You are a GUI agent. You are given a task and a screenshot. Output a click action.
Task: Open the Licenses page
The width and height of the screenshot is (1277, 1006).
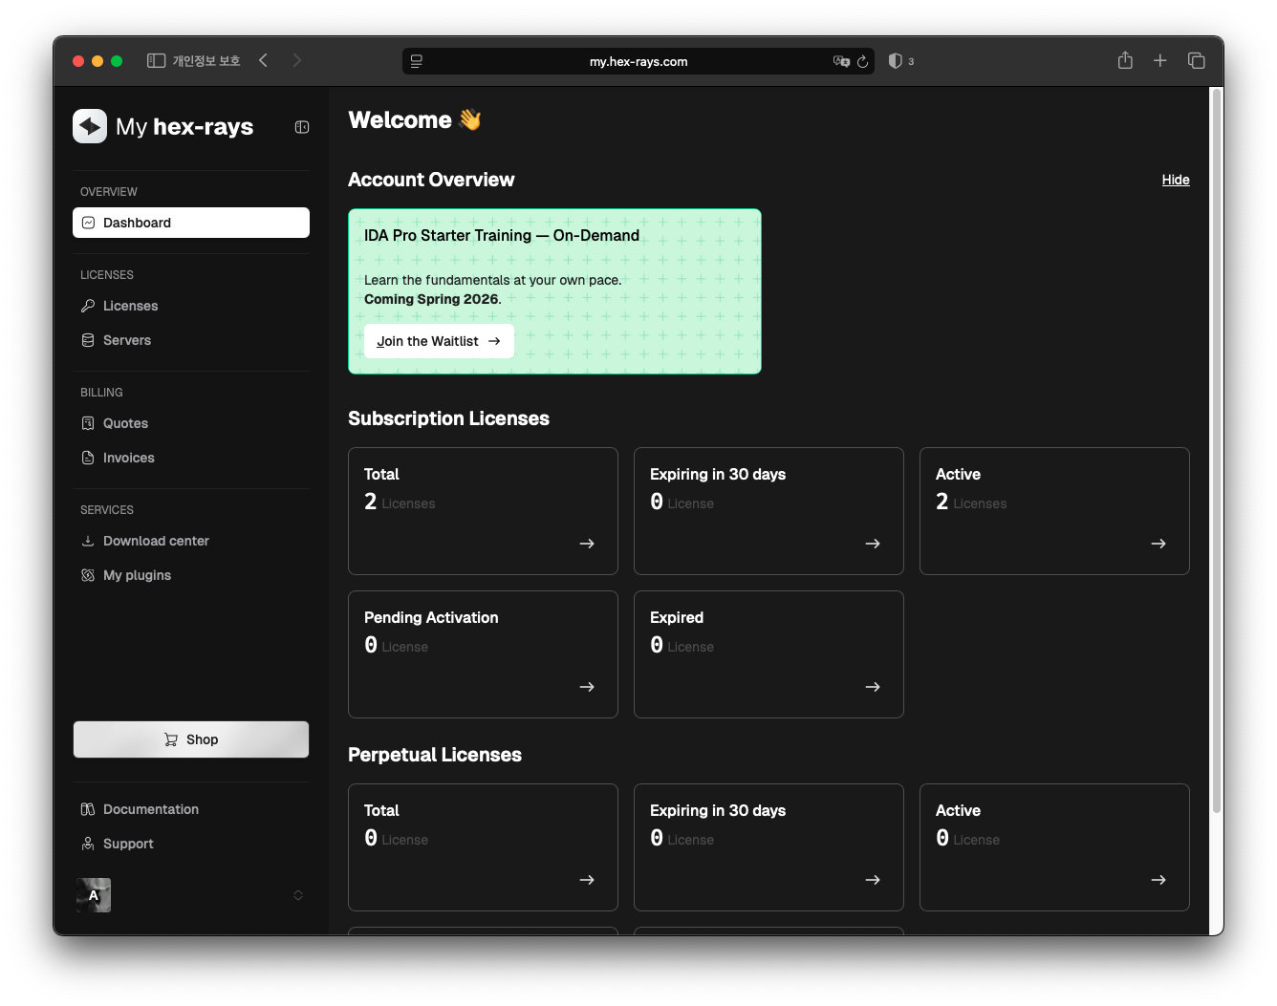130,306
